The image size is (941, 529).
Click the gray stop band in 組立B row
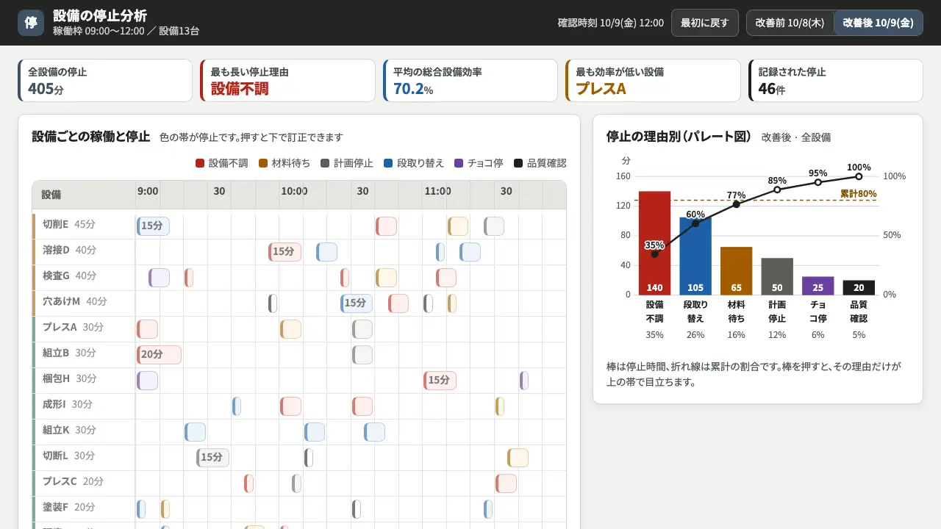click(x=362, y=355)
